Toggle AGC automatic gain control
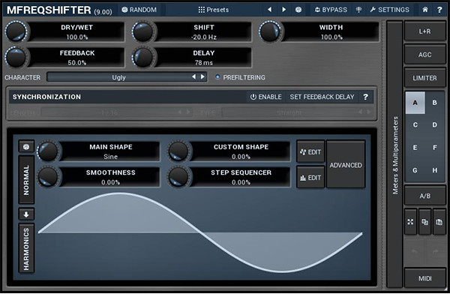 (x=425, y=55)
